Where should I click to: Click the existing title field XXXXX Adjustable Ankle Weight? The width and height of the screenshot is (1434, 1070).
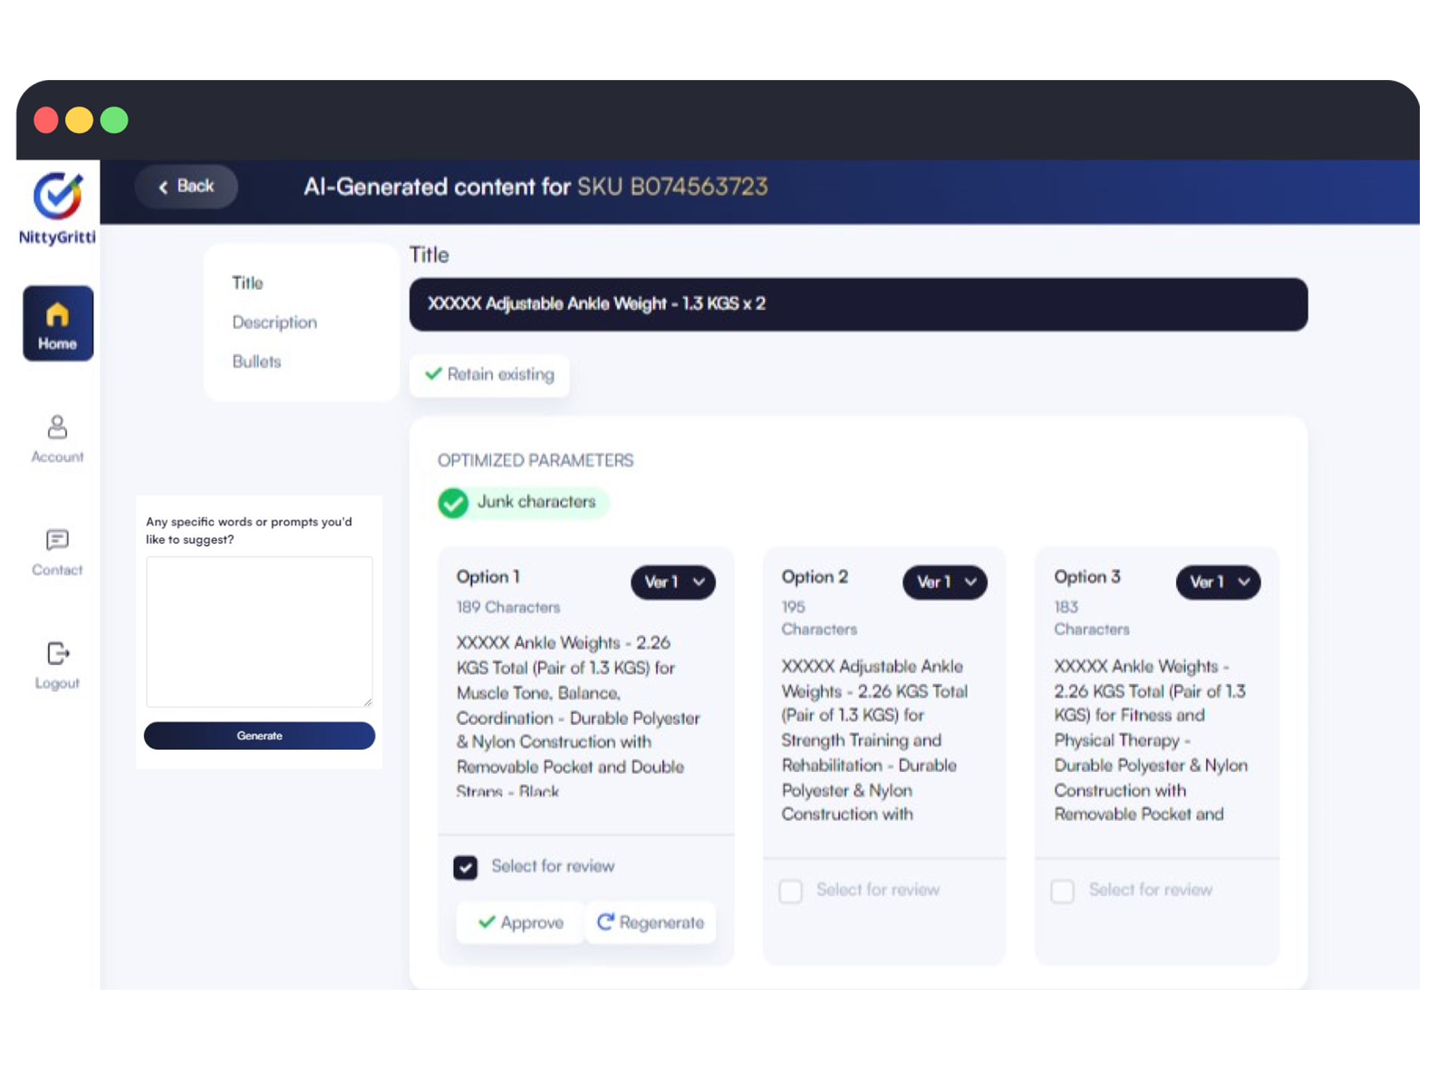859,304
